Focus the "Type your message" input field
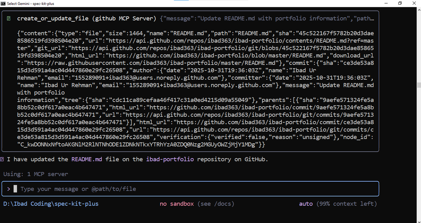This screenshot has width=421, height=223. [x=190, y=189]
